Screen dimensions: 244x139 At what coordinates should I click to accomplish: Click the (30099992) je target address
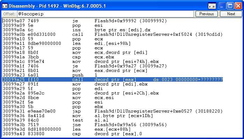(153, 21)
